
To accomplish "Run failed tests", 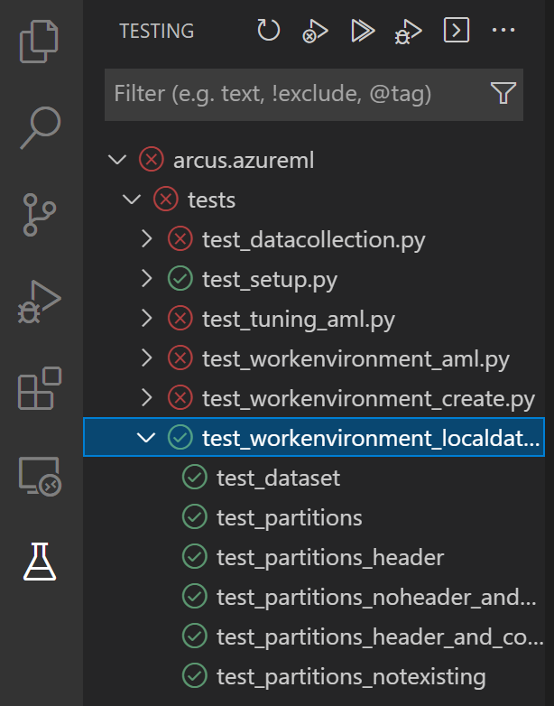I will (x=315, y=31).
